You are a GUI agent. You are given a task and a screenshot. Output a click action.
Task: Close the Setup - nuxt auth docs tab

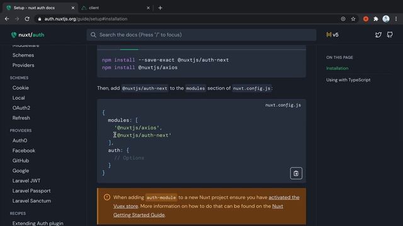(73, 8)
